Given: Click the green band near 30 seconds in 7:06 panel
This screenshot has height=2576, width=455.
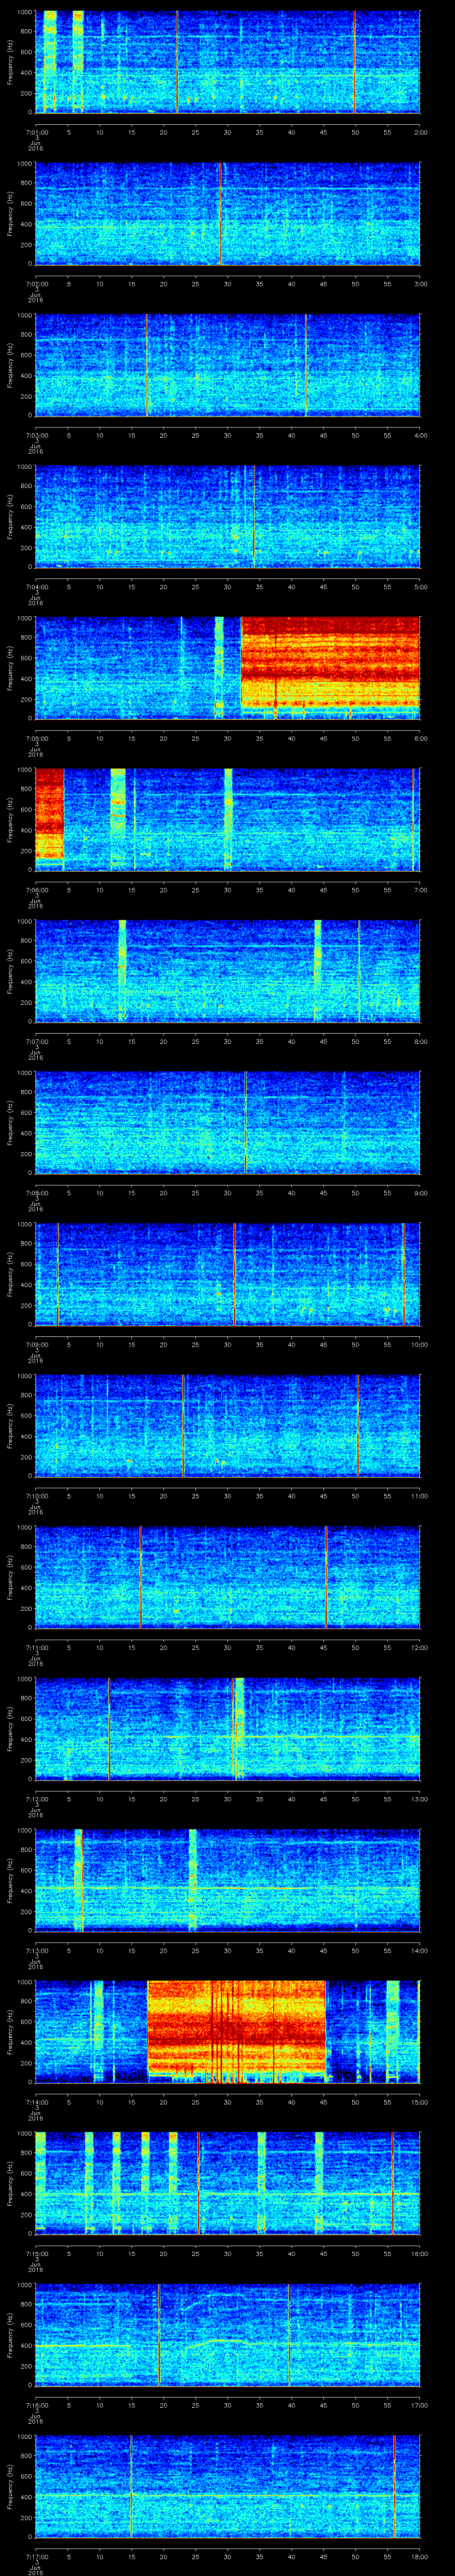Looking at the screenshot, I should (228, 820).
